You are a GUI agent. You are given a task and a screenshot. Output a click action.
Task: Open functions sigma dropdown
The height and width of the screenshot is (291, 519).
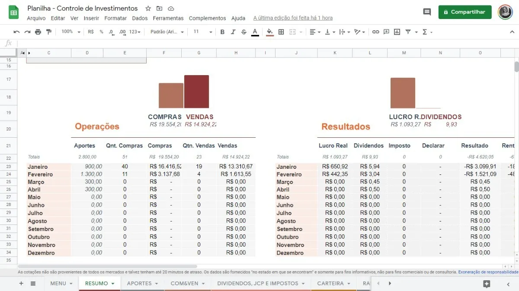pos(427,32)
